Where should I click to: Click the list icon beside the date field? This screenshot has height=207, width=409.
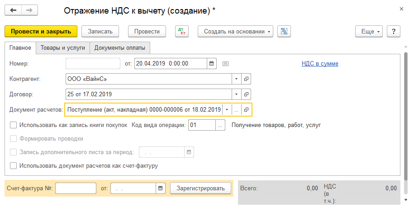pos(226,63)
